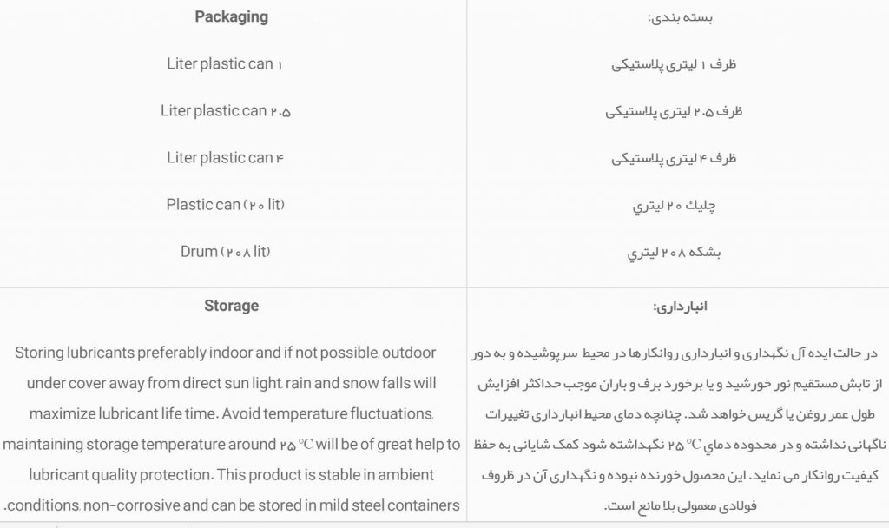This screenshot has width=889, height=528.
Task: Select the Drum (208 lit) line
Action: coord(225,252)
